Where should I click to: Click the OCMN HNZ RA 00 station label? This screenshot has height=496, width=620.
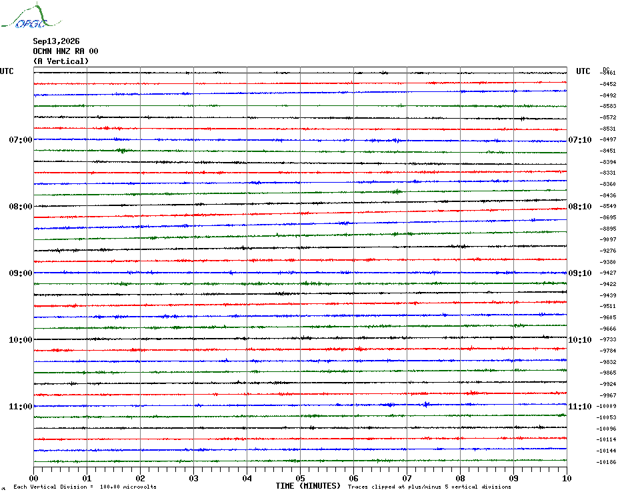tap(65, 51)
